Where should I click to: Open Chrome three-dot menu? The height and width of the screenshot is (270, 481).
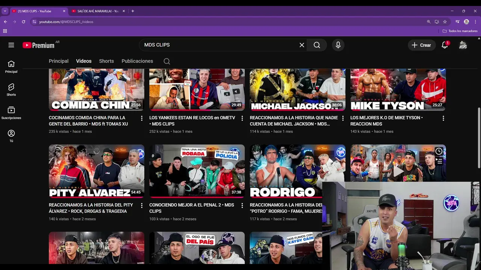[x=475, y=22]
